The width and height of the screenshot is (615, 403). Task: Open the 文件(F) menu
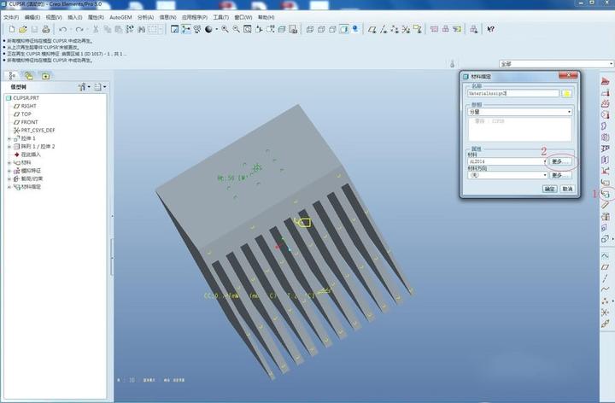pyautogui.click(x=11, y=18)
